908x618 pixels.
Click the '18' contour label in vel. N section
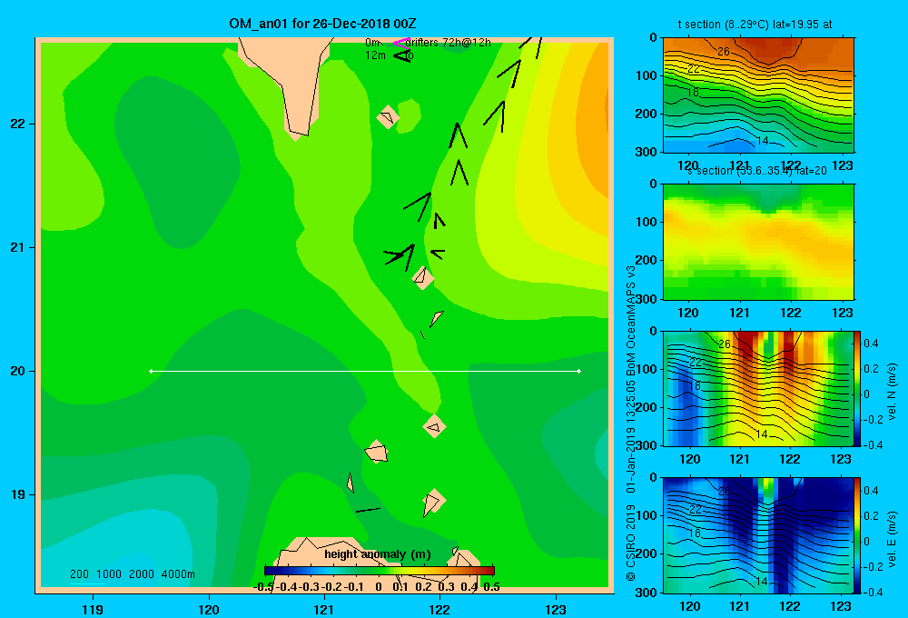(x=695, y=385)
